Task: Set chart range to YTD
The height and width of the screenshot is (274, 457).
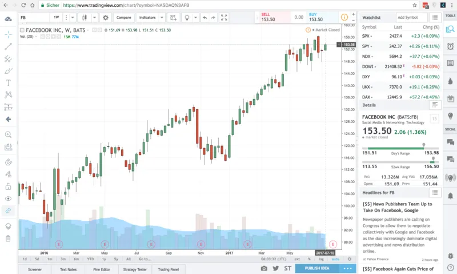Action: coord(90,259)
